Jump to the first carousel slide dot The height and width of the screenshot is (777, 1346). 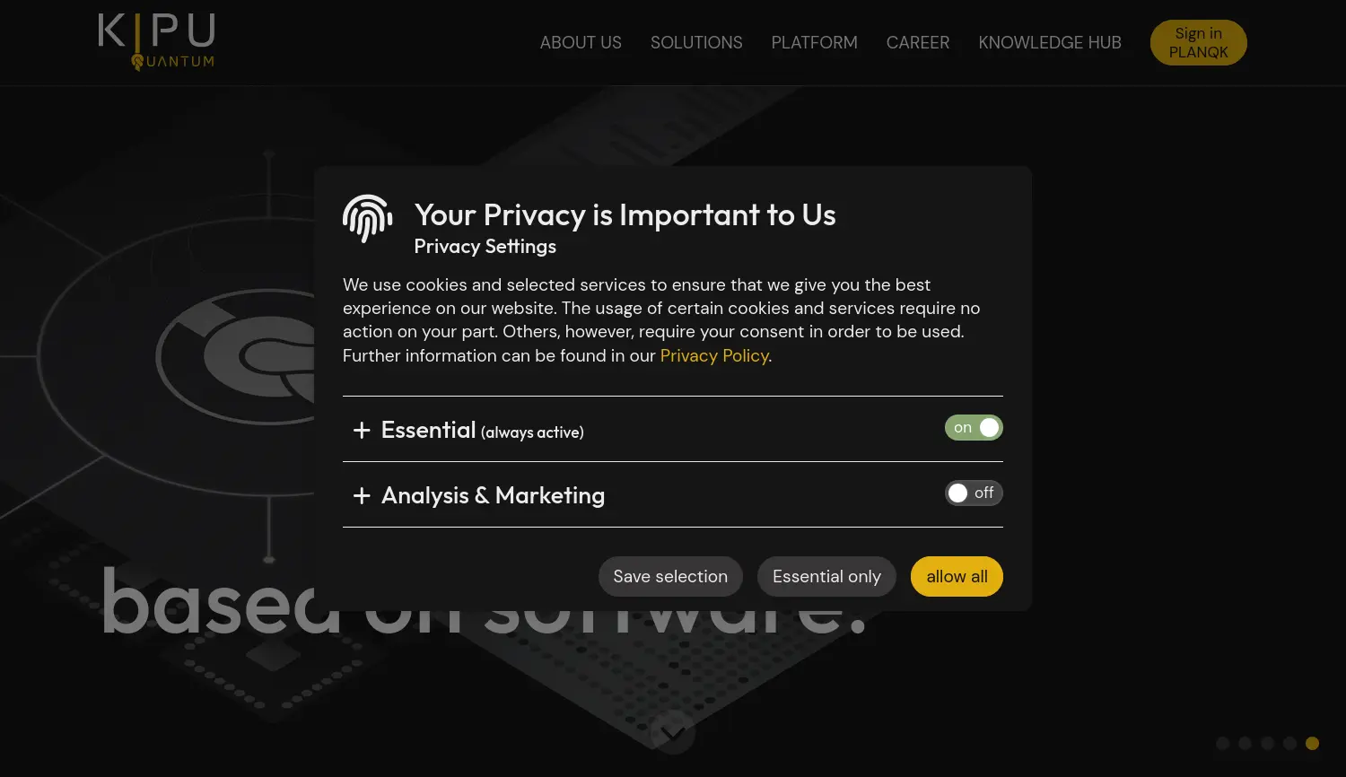[x=1222, y=743]
